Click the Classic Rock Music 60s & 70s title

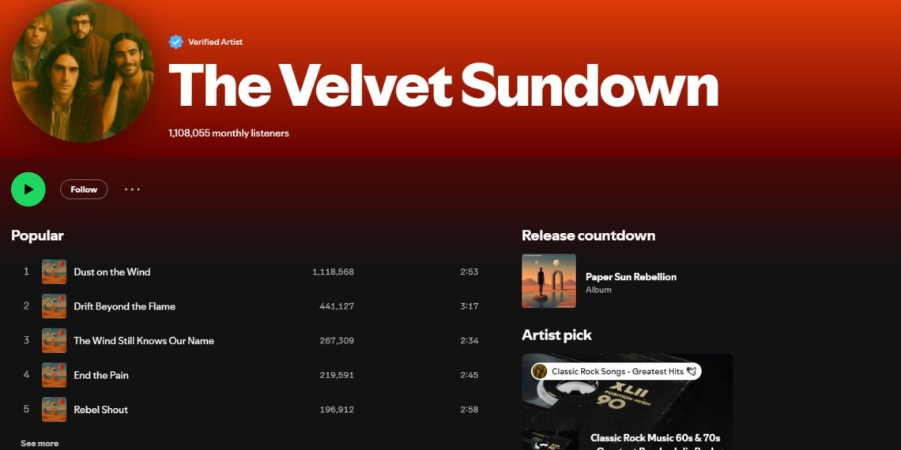coord(655,438)
